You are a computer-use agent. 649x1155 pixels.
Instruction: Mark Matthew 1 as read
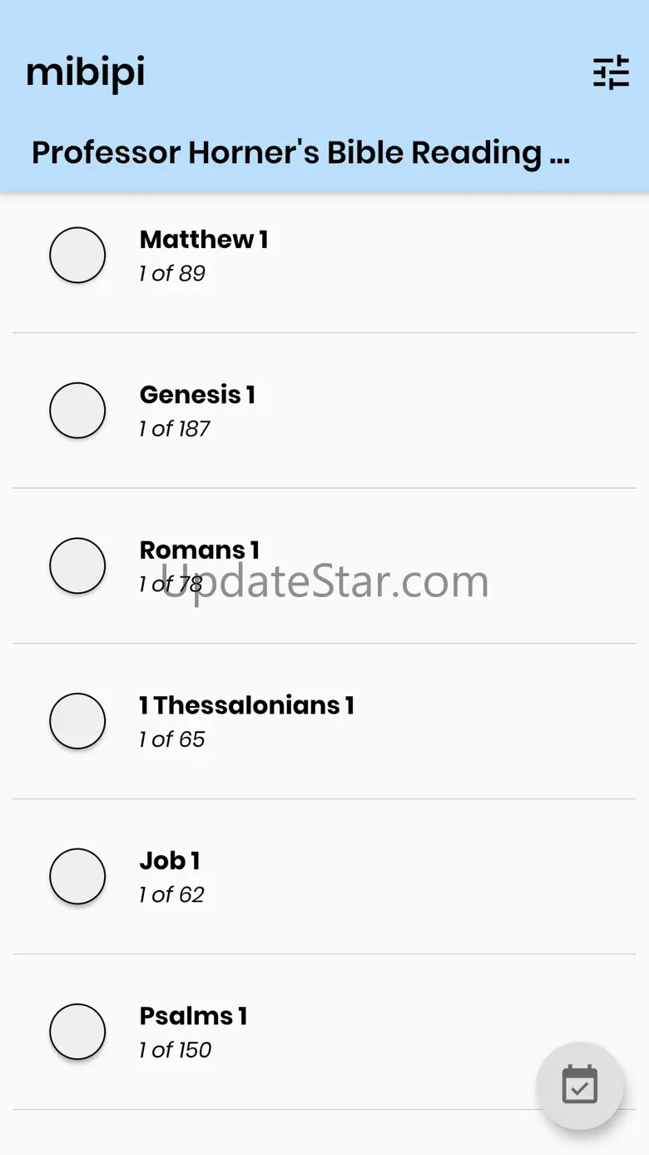(77, 255)
